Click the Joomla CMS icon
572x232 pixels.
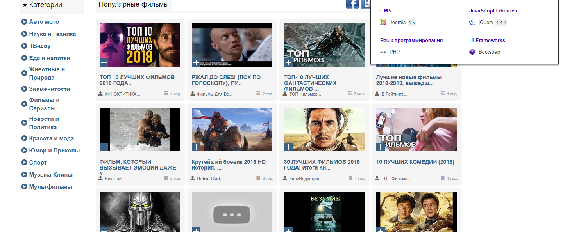point(383,23)
